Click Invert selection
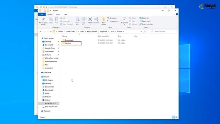Image resolution: width=220 pixels, height=124 pixels. [x=146, y=24]
